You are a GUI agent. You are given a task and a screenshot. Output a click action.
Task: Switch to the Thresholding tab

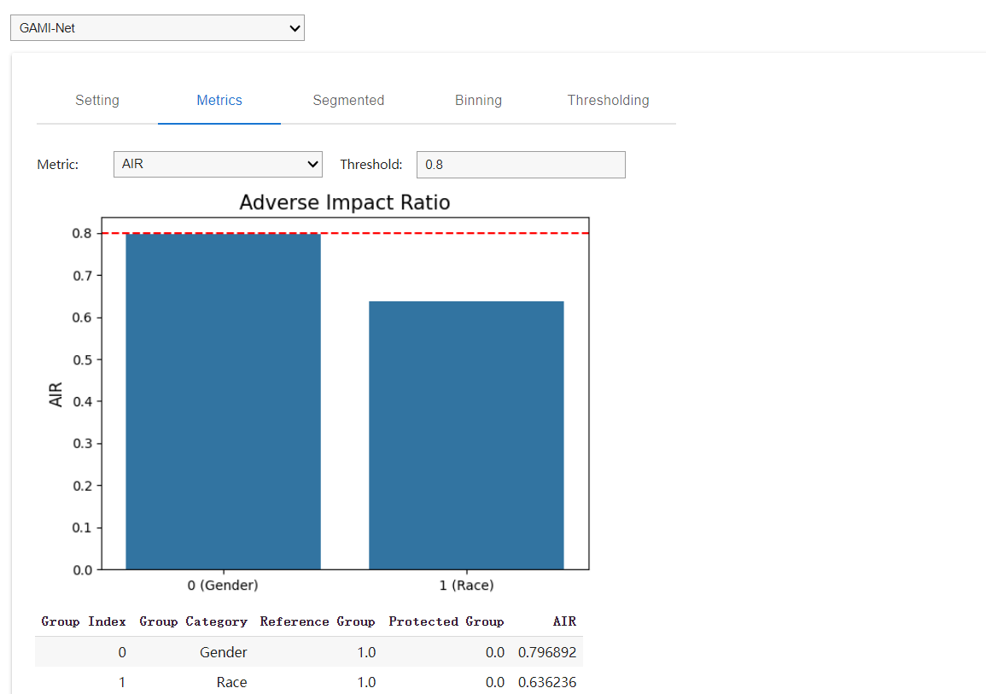(608, 101)
